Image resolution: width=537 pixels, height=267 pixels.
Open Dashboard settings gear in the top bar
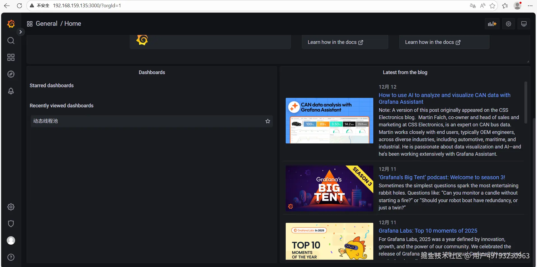pyautogui.click(x=508, y=24)
